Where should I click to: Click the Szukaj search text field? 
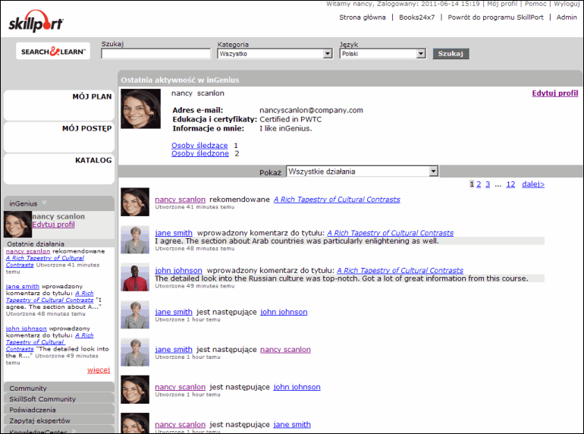[x=155, y=54]
